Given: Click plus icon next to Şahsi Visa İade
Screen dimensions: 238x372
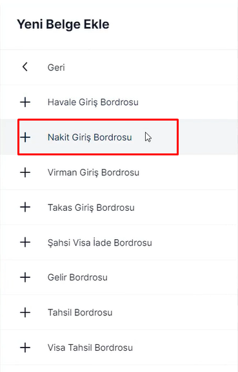Looking at the screenshot, I should [x=25, y=242].
